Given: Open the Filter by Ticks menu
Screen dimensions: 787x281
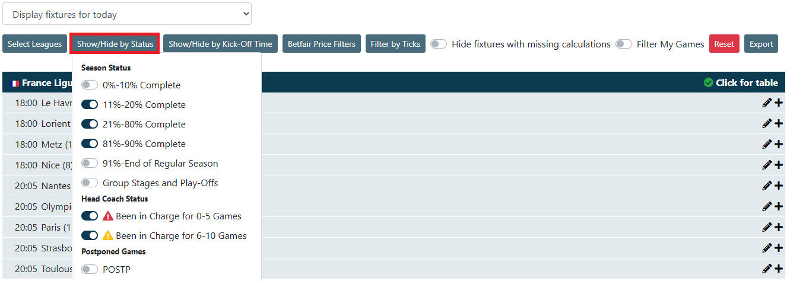Looking at the screenshot, I should (x=395, y=44).
